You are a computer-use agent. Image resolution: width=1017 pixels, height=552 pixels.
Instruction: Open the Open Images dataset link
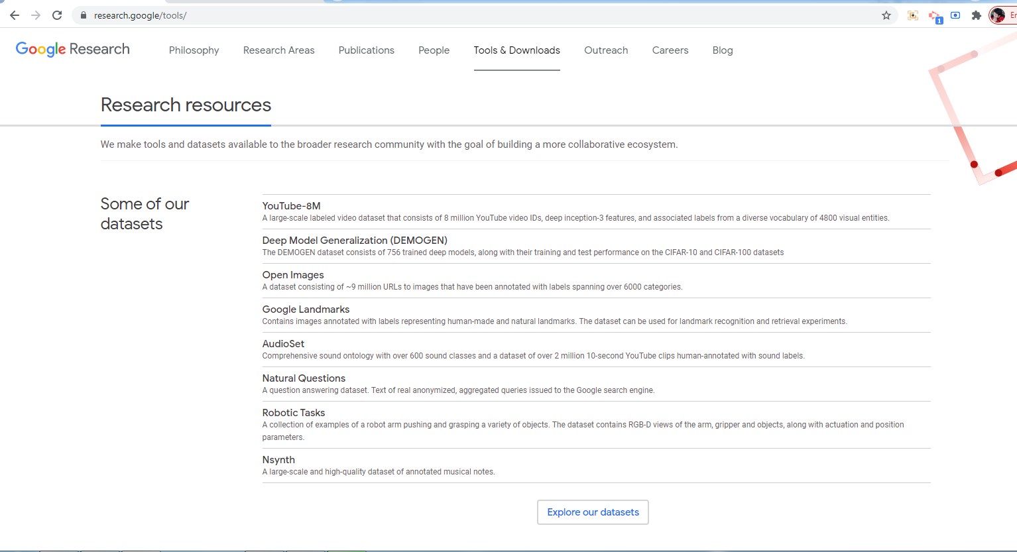[293, 275]
